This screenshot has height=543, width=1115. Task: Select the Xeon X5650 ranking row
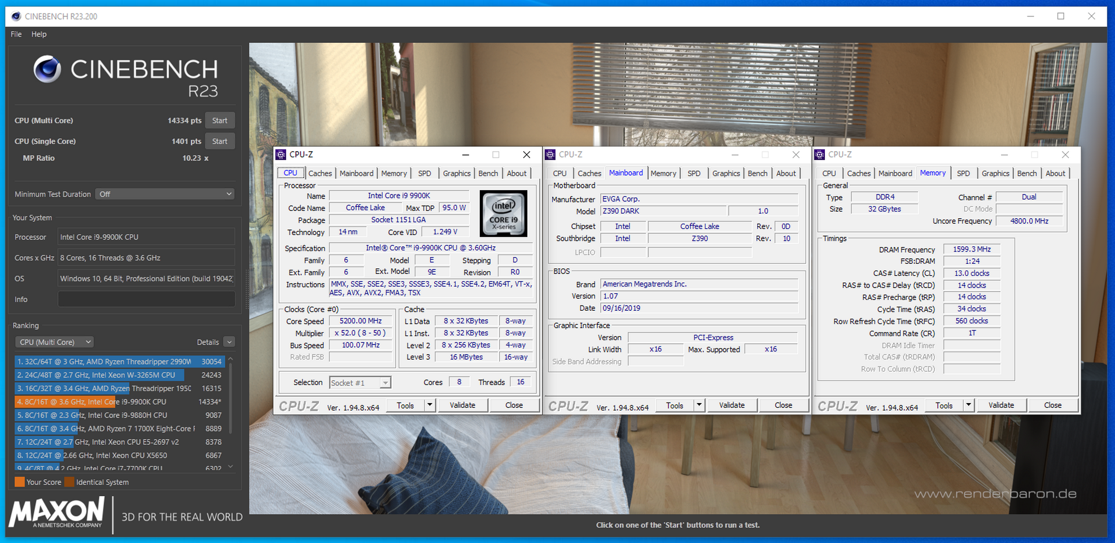[120, 456]
